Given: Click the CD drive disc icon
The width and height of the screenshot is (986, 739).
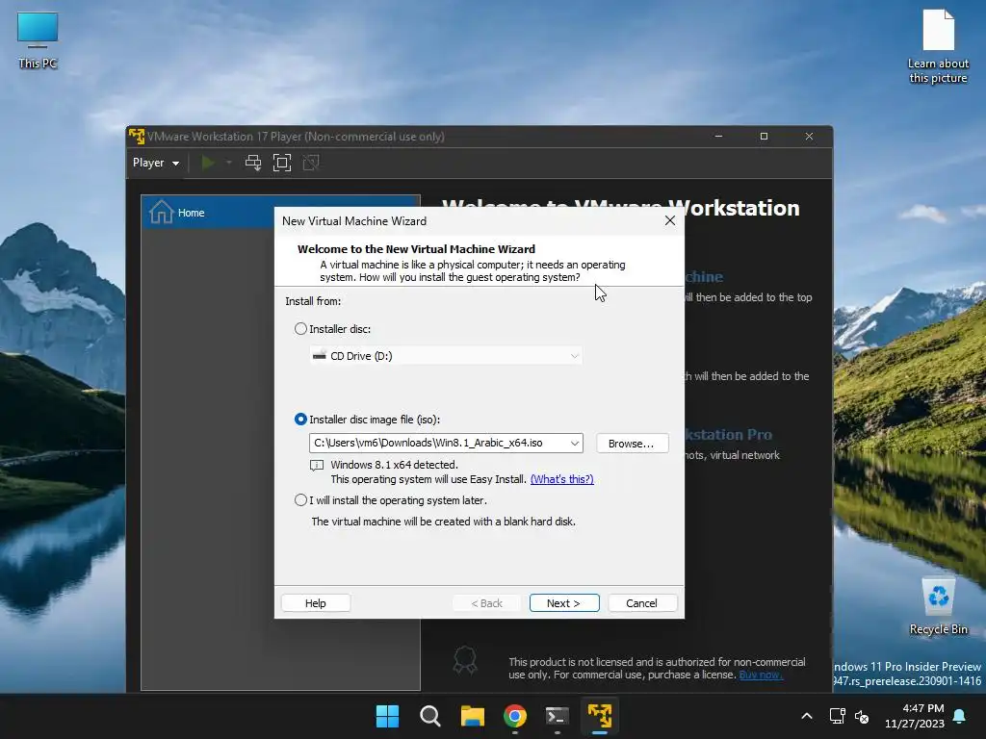Looking at the screenshot, I should tap(320, 356).
